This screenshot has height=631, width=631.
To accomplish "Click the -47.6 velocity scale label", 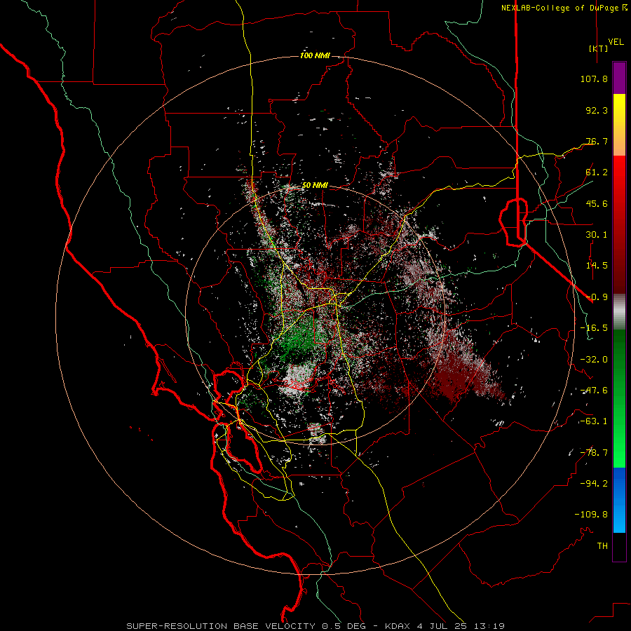I will tap(594, 391).
